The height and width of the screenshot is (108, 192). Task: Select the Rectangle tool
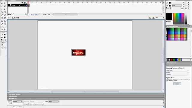click(5, 12)
